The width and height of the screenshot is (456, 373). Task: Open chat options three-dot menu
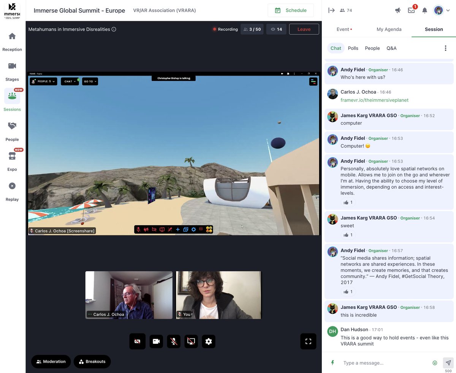(x=445, y=48)
